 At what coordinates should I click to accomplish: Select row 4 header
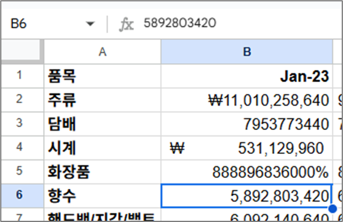tap(23, 148)
